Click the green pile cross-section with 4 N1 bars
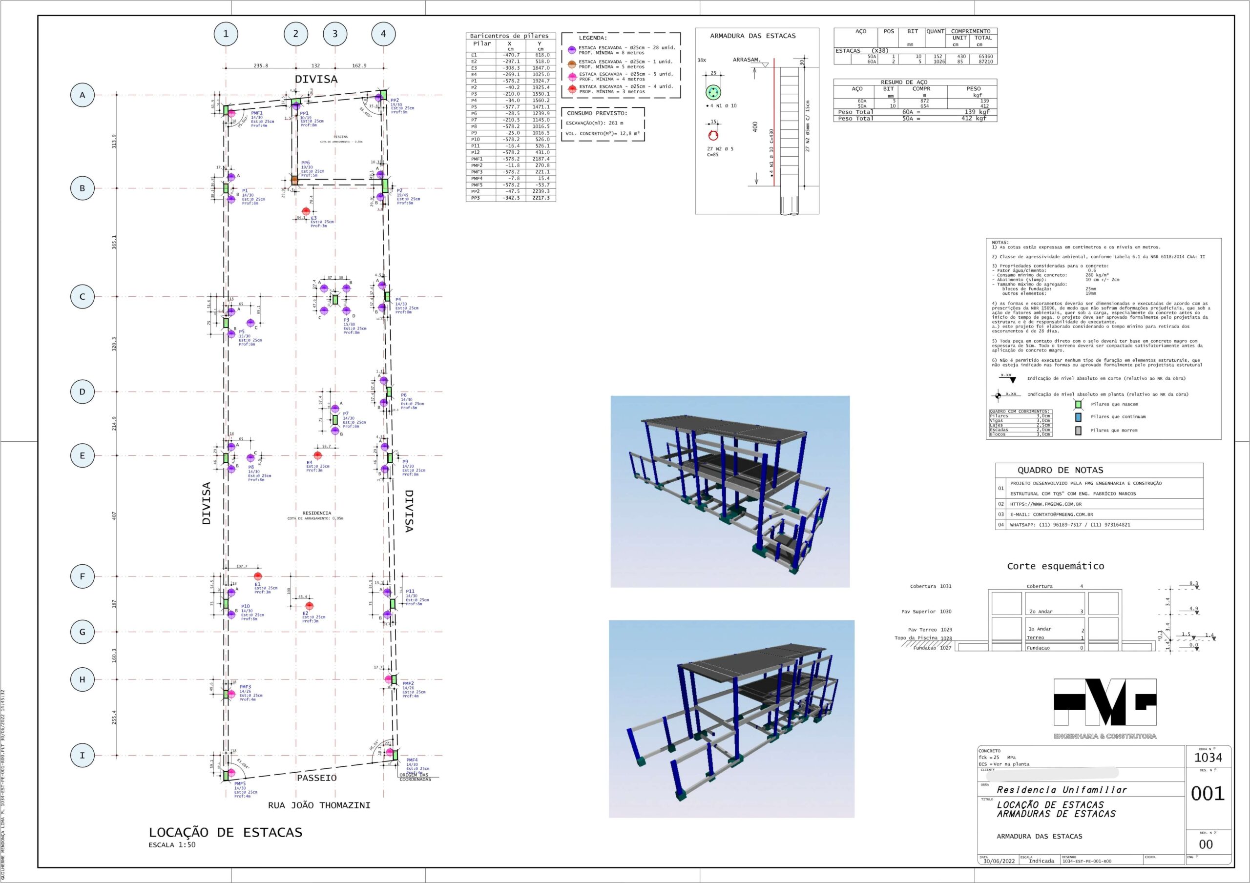This screenshot has height=883, width=1250. [x=713, y=92]
